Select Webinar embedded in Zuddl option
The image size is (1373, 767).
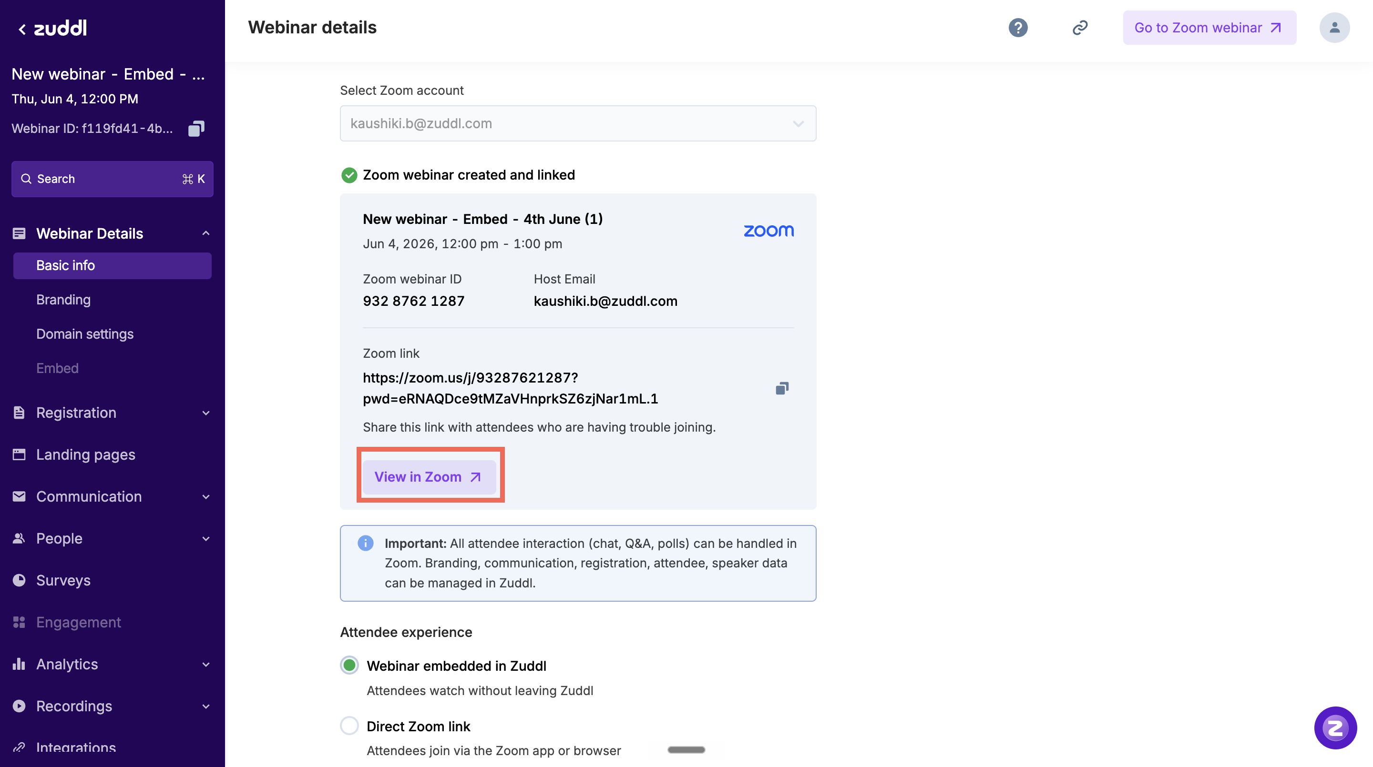point(349,665)
